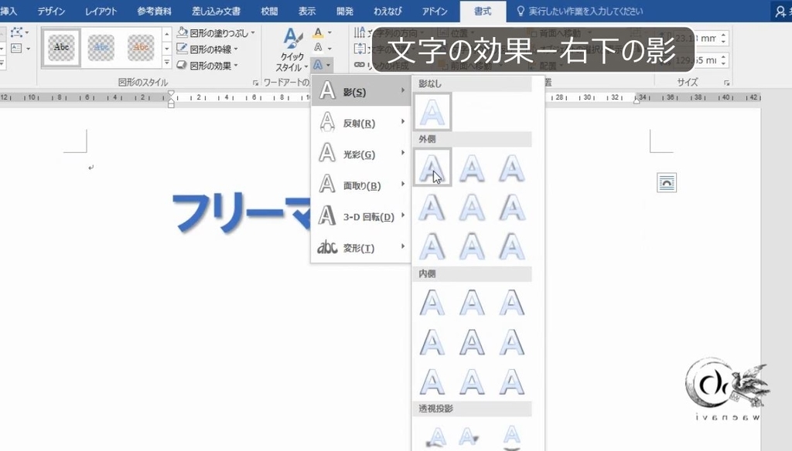Open the 光彩(G) glow submenu
Viewport: 792px width, 451px height.
pos(361,154)
